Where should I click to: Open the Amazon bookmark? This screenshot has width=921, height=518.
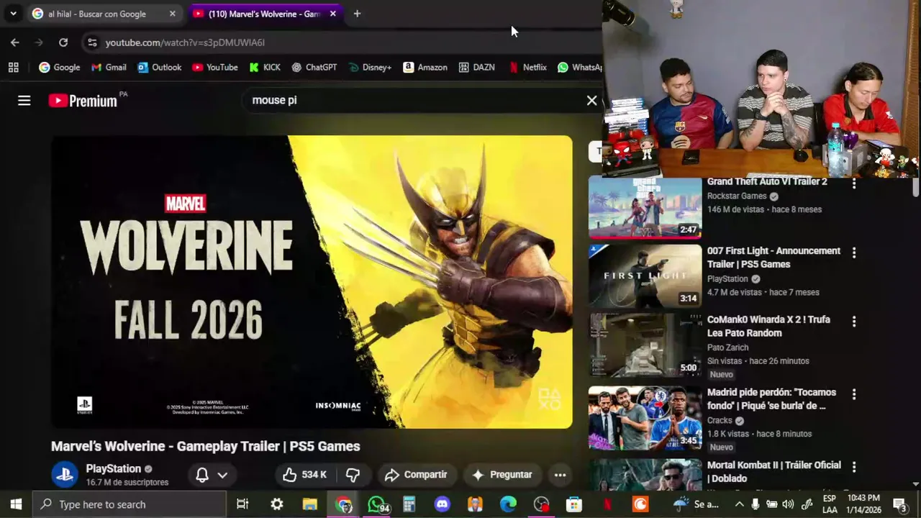click(x=425, y=68)
